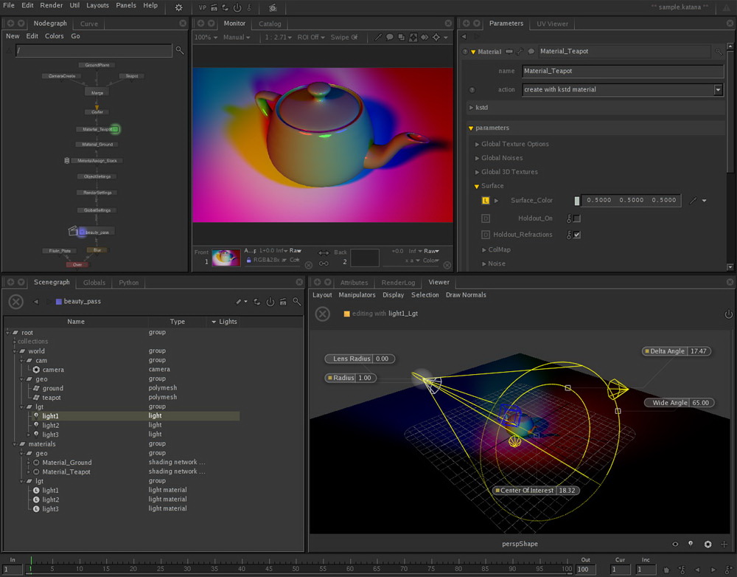Click the Surface_Color swatch

577,201
